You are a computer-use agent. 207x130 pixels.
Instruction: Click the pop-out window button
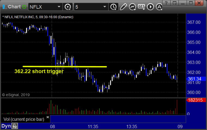175,3
